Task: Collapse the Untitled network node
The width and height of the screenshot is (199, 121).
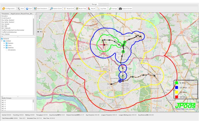Action: pos(2,41)
